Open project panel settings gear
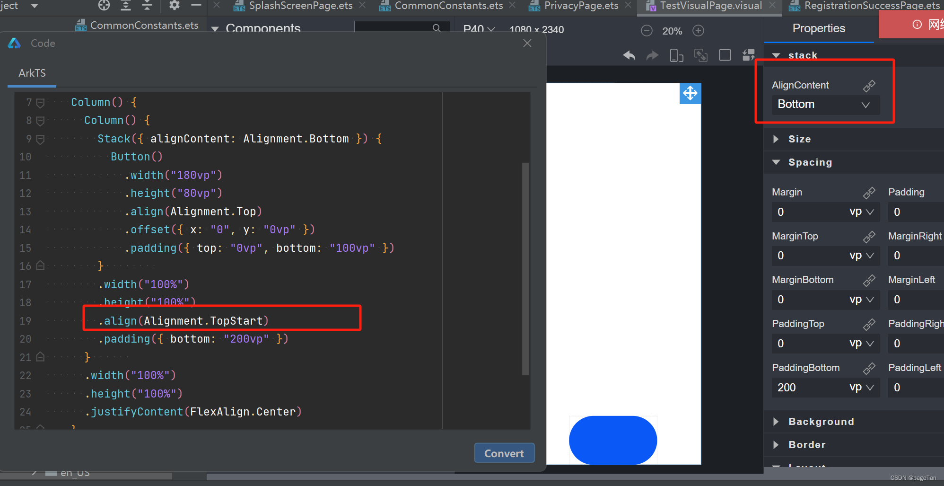This screenshot has height=486, width=944. tap(175, 5)
